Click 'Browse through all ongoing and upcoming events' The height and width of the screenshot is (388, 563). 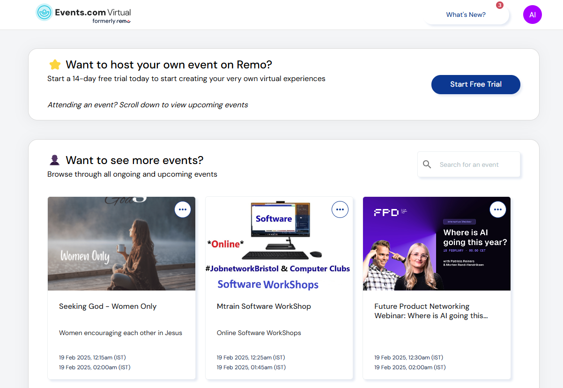pos(132,174)
